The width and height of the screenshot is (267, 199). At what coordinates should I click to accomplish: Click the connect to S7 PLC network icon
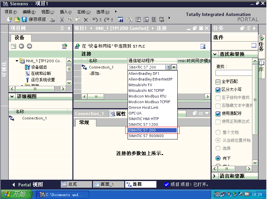77,46
